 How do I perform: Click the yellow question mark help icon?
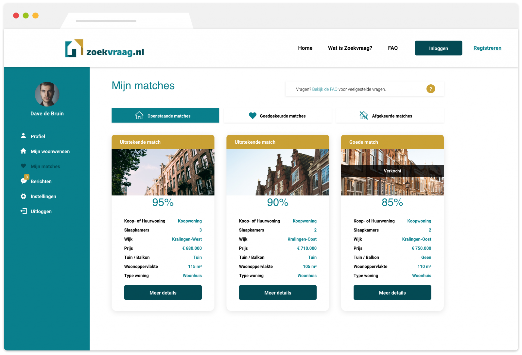coord(431,89)
